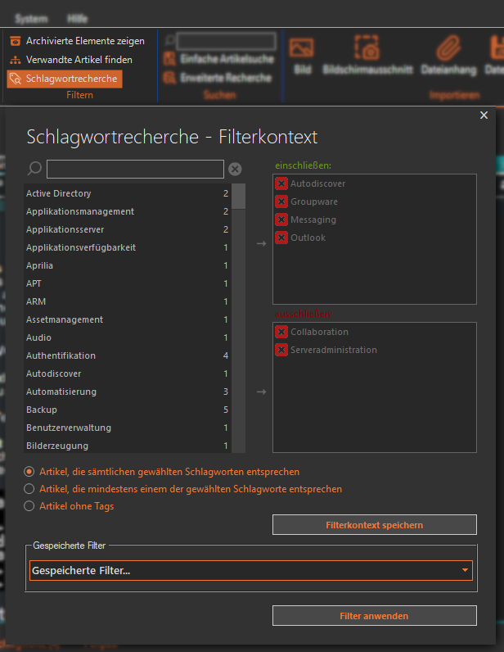
Task: Select articles matching at least one keyword
Action: coord(29,489)
